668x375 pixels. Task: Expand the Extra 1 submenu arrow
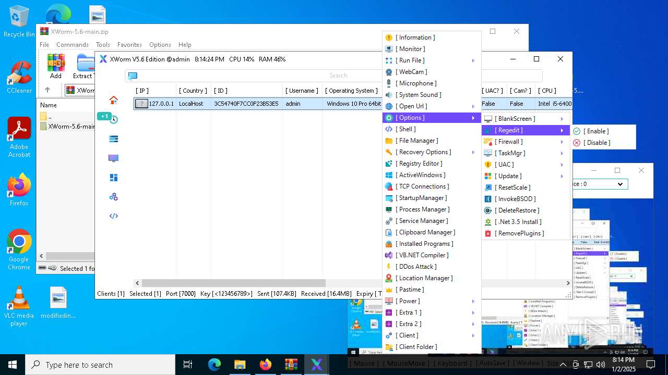pos(473,312)
